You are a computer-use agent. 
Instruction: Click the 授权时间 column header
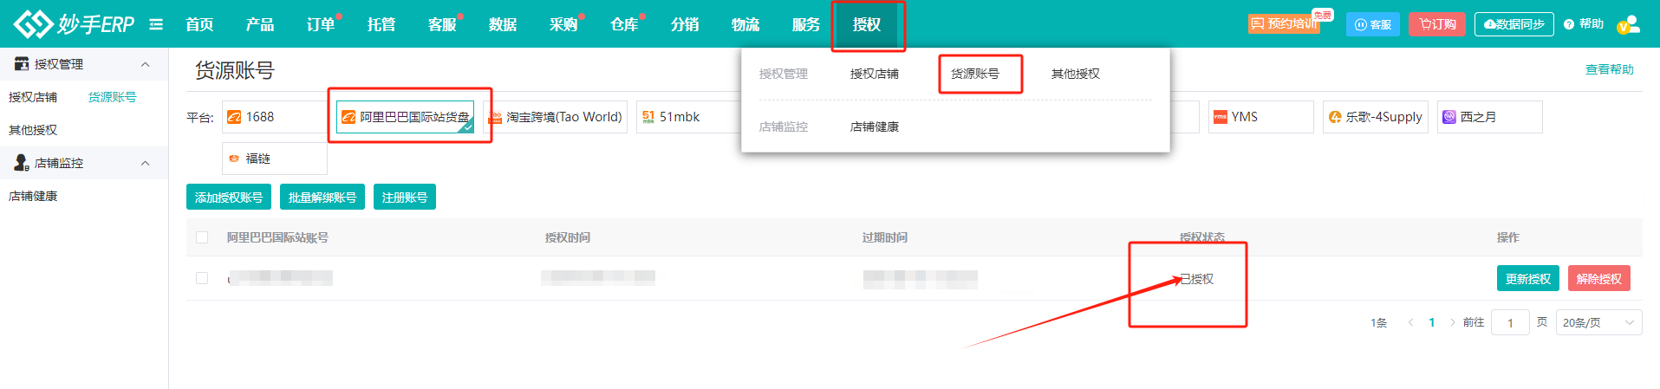568,237
